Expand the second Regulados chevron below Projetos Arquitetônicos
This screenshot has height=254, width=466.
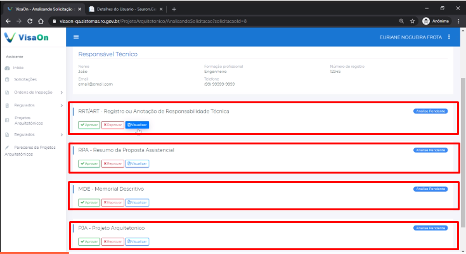tap(61, 134)
